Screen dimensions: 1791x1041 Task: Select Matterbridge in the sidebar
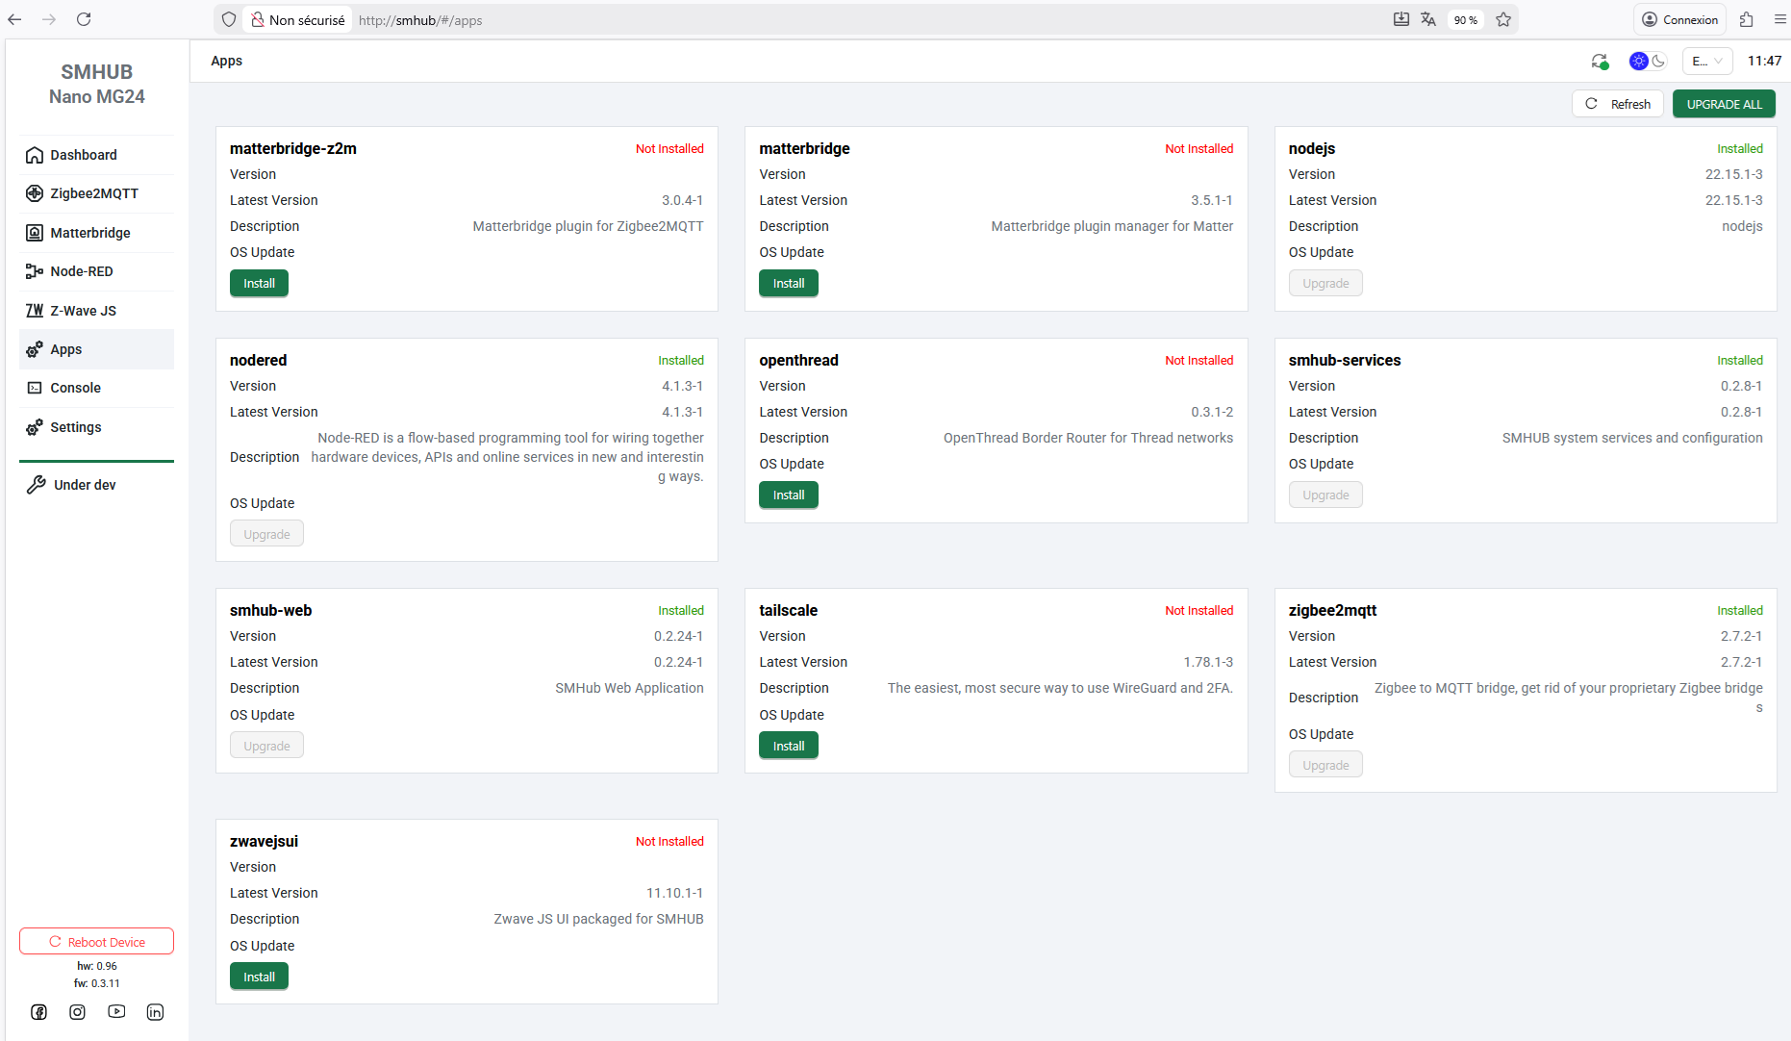(x=96, y=233)
